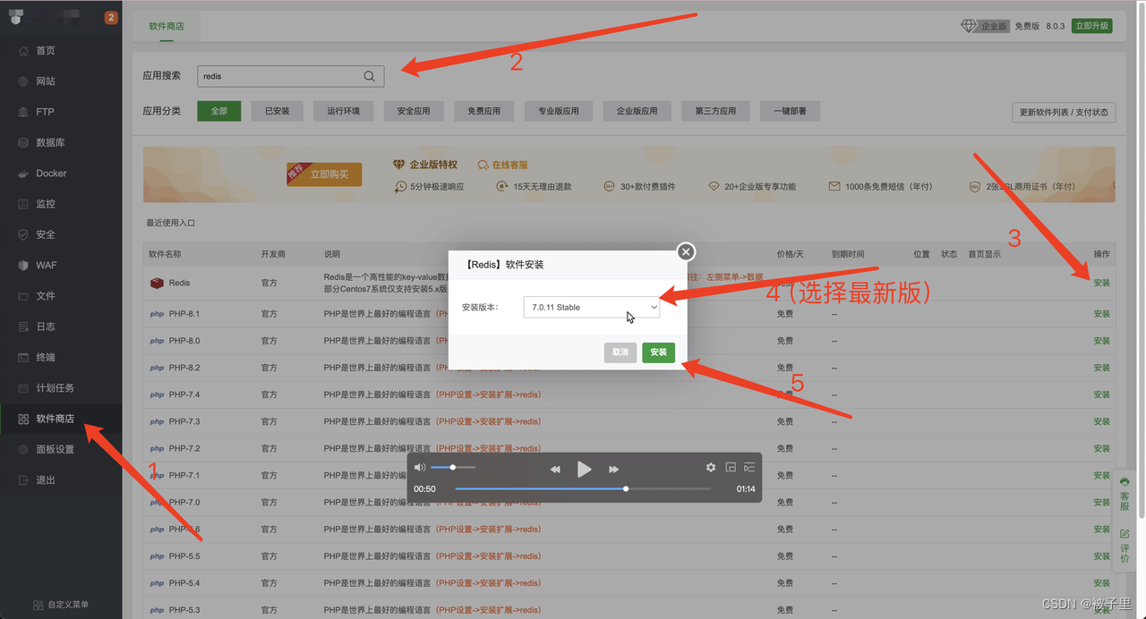Toggle picture-in-picture in video player
Viewport: 1146px width, 619px height.
click(x=731, y=467)
